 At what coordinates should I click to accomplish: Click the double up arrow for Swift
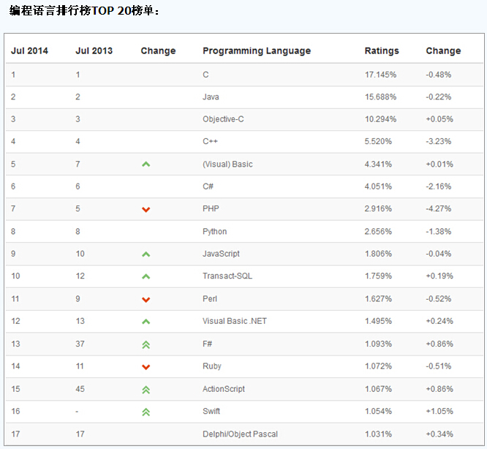pos(146,412)
